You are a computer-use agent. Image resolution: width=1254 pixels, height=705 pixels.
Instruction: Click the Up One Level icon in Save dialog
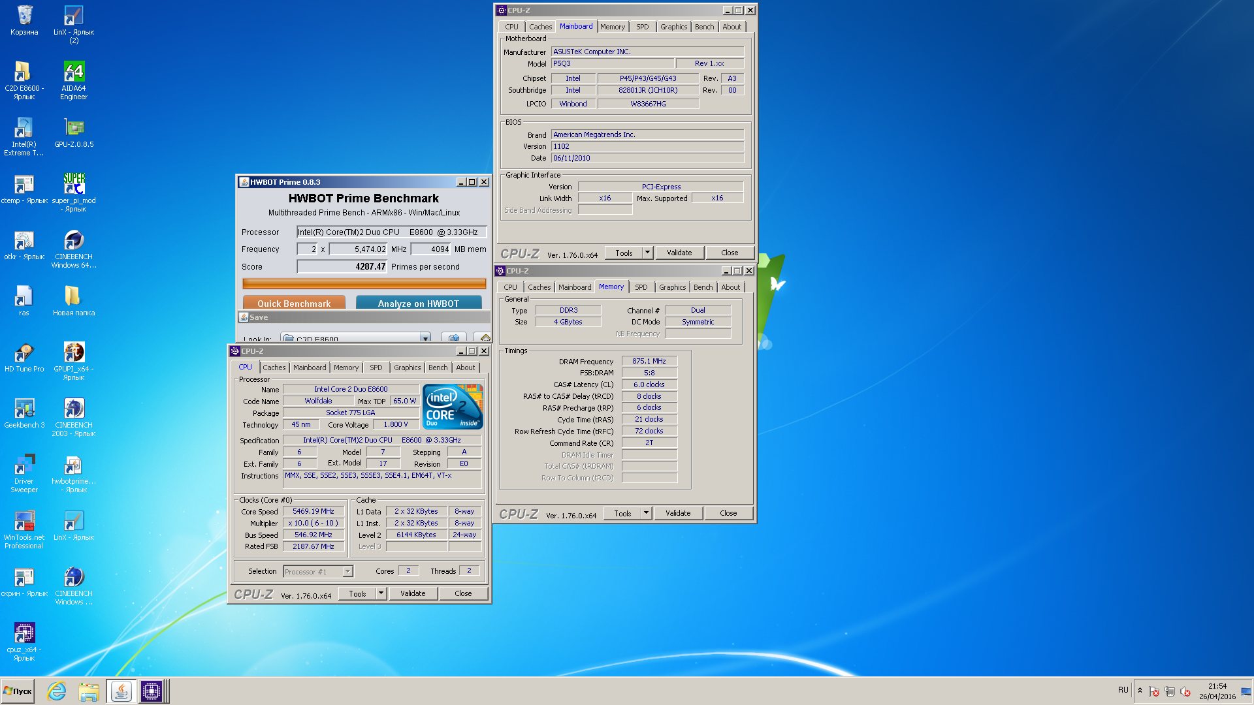point(454,337)
